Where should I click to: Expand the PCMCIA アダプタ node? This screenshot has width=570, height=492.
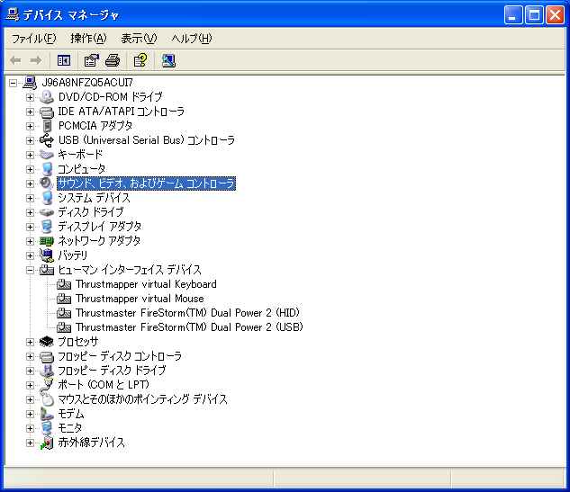[31, 126]
